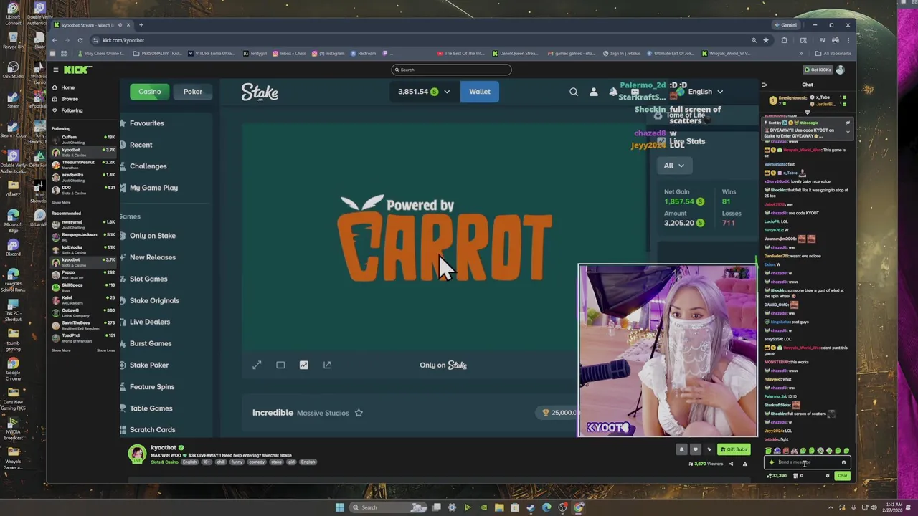
Task: Toggle the heart follow button under stream
Action: click(695, 449)
